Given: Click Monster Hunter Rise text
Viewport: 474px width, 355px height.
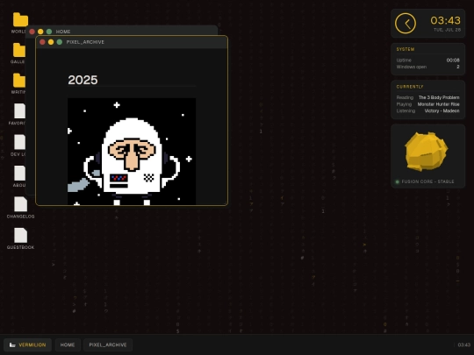Looking at the screenshot, I should pos(438,104).
